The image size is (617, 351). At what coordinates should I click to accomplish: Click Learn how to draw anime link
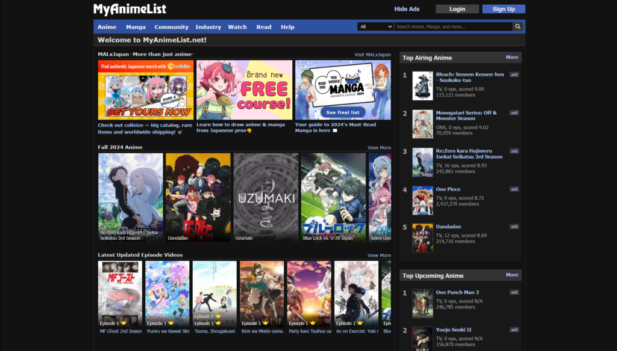(240, 127)
